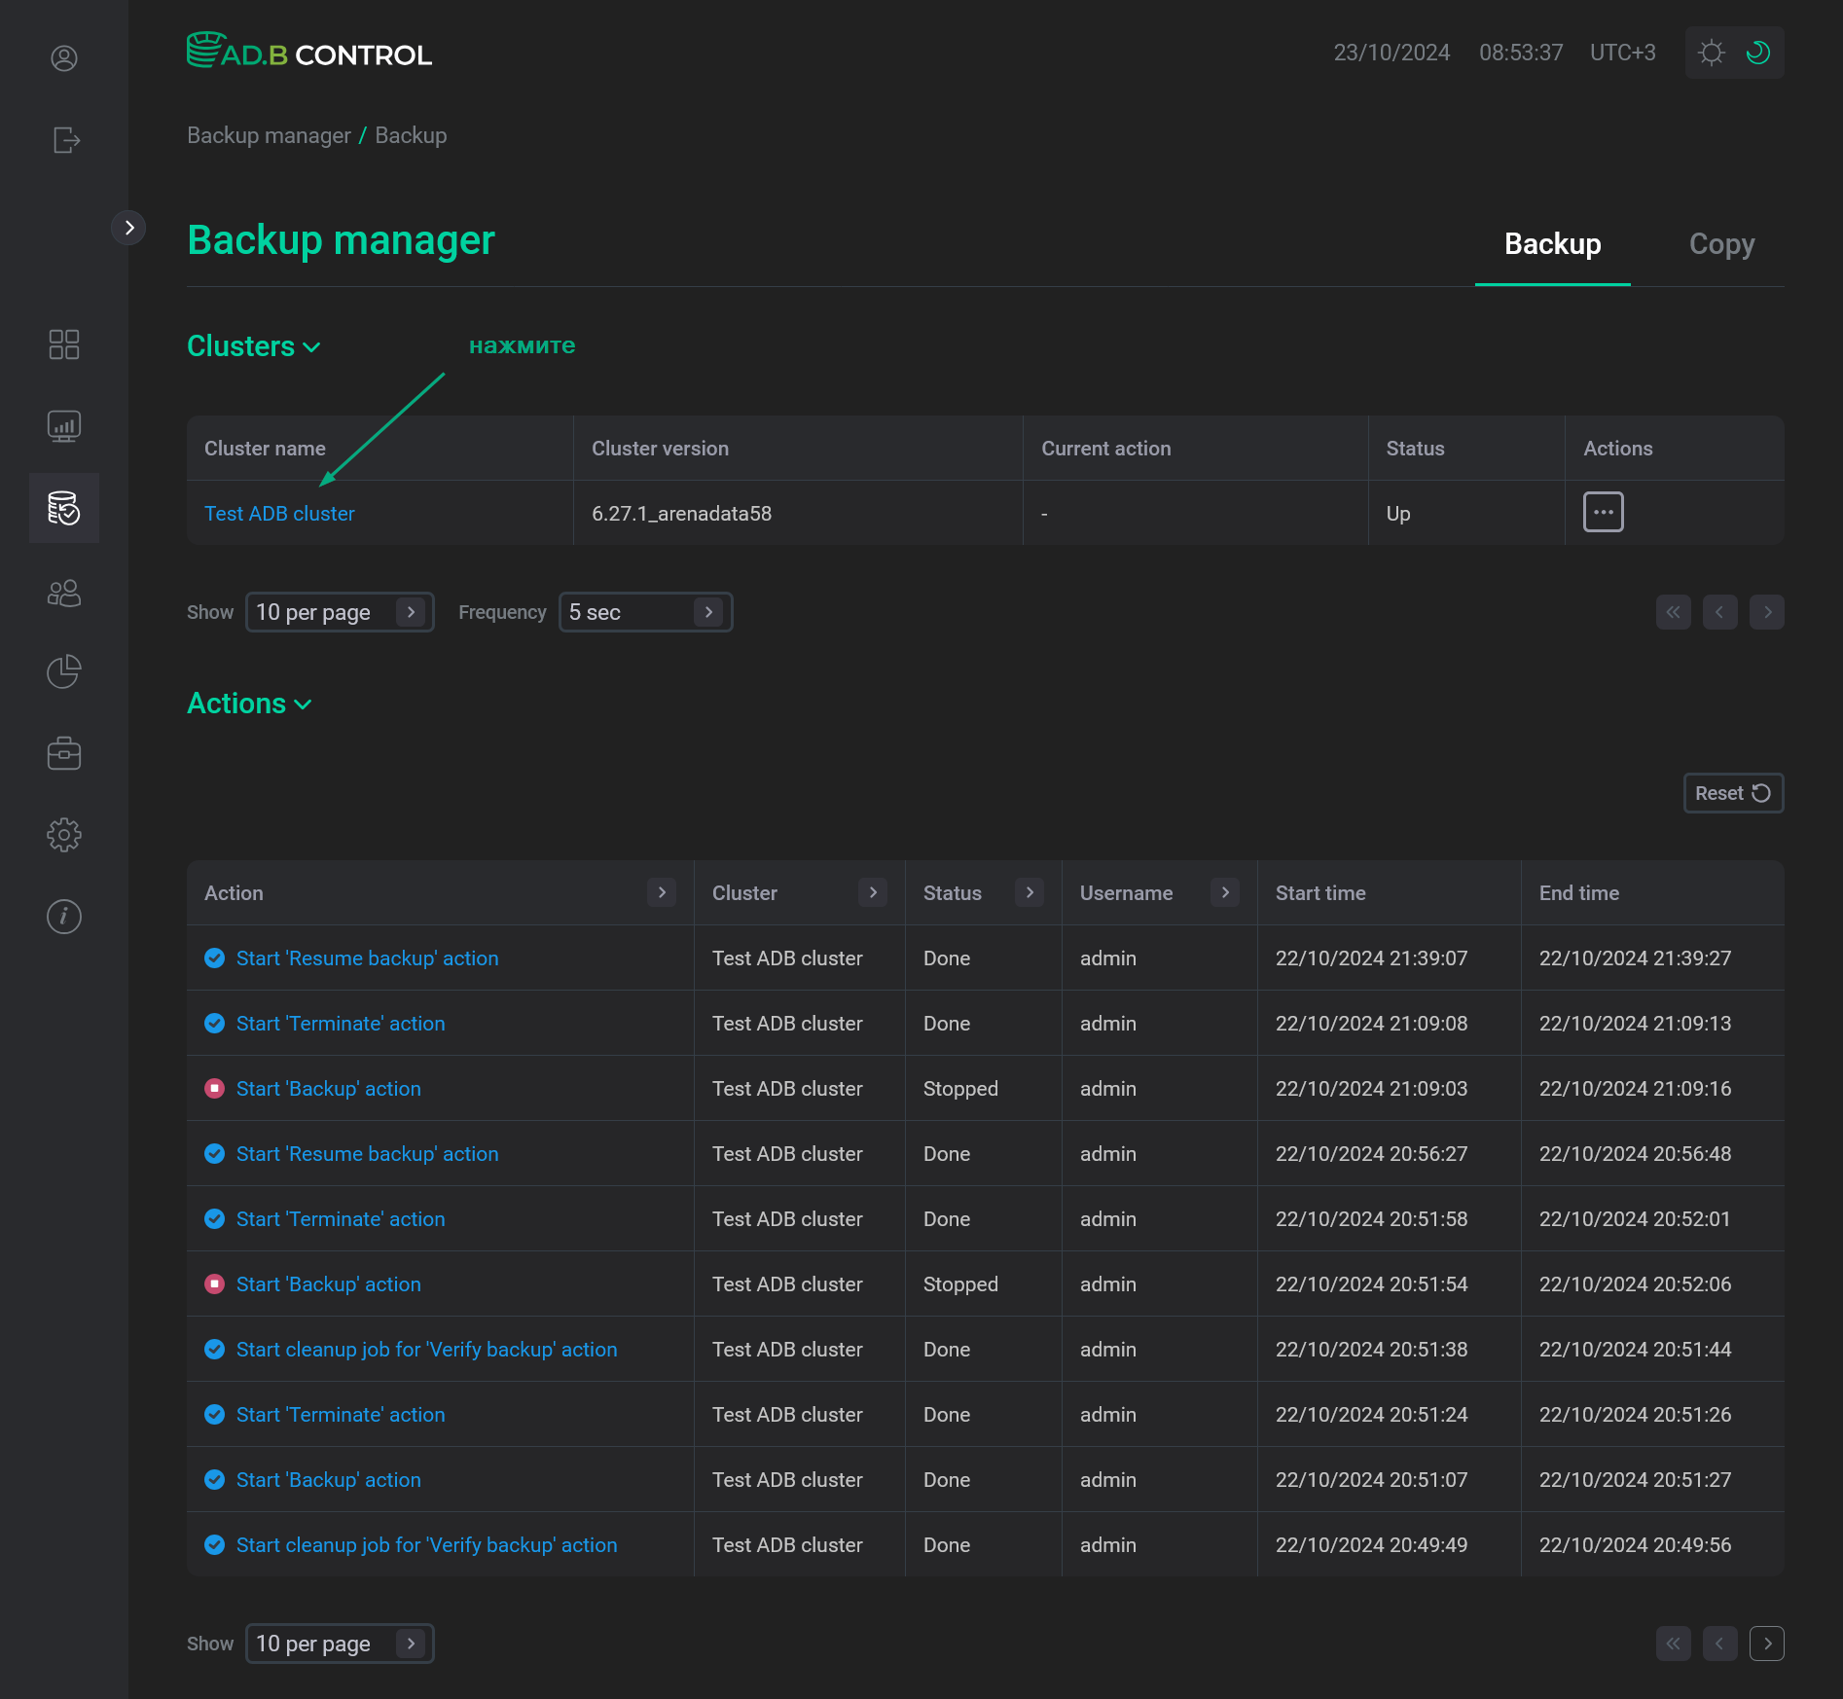
Task: Open Backup action started 20:51:07
Action: pos(328,1480)
